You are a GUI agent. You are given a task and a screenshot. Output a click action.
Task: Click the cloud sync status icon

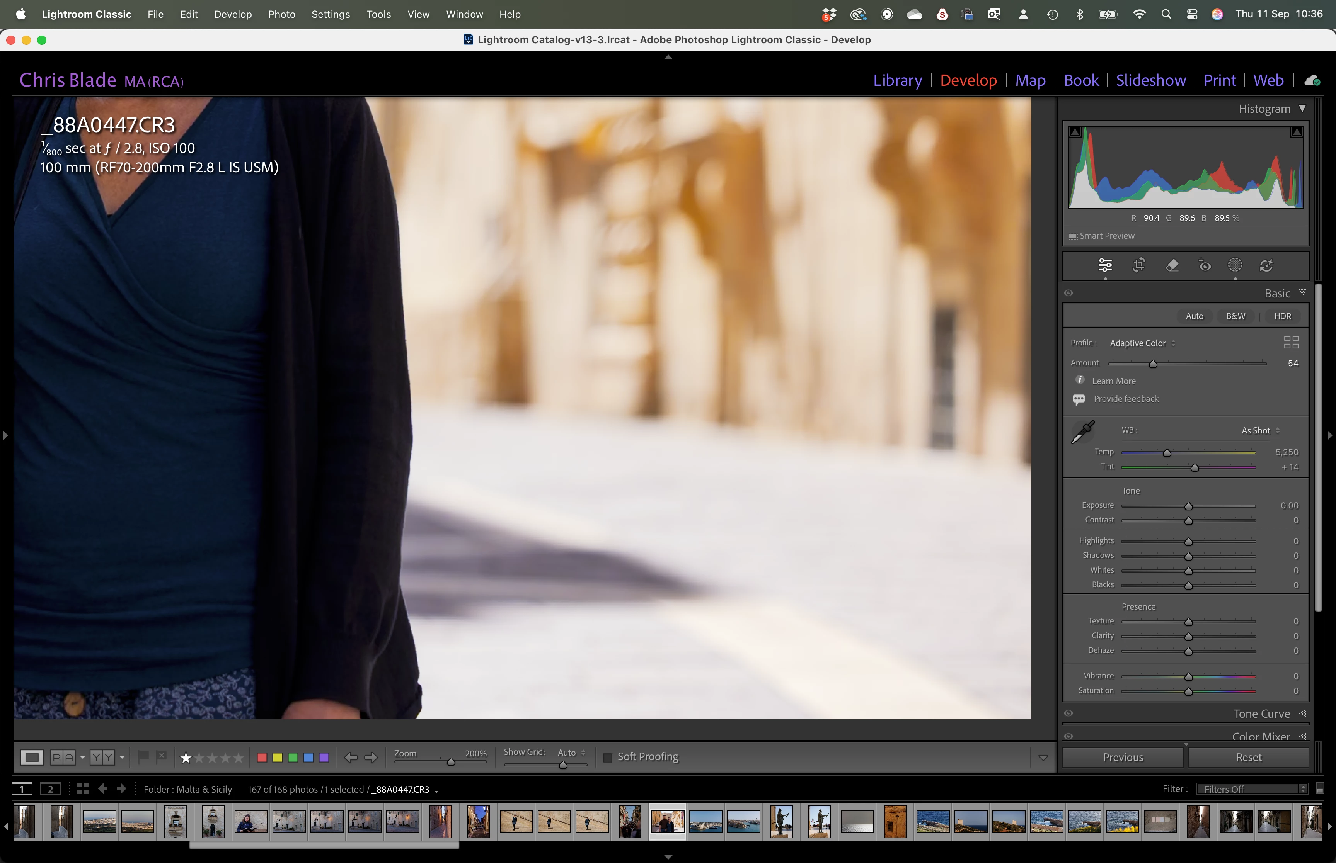coord(1312,81)
